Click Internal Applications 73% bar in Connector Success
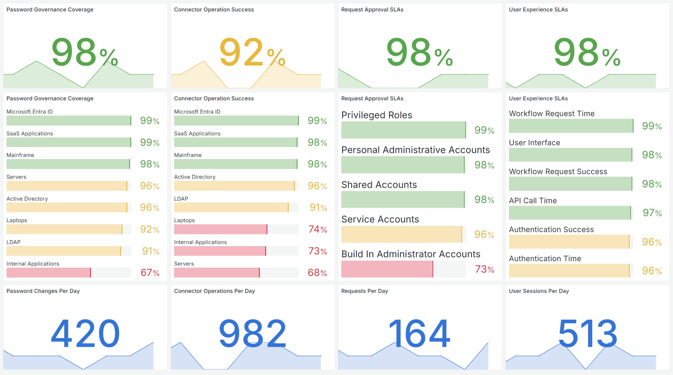The width and height of the screenshot is (673, 375). [236, 251]
